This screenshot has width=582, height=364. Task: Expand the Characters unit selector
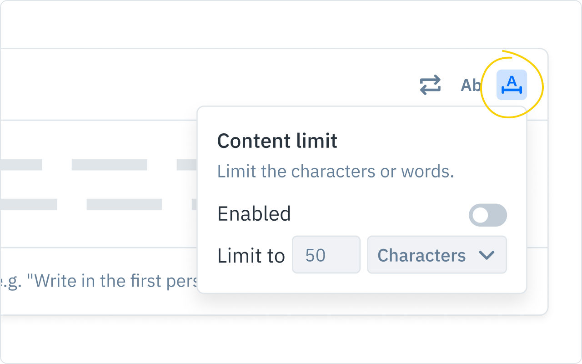pyautogui.click(x=436, y=255)
